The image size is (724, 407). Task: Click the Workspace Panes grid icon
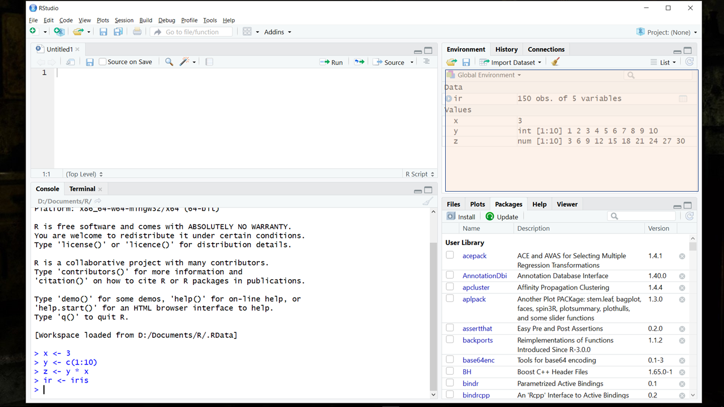pyautogui.click(x=247, y=32)
